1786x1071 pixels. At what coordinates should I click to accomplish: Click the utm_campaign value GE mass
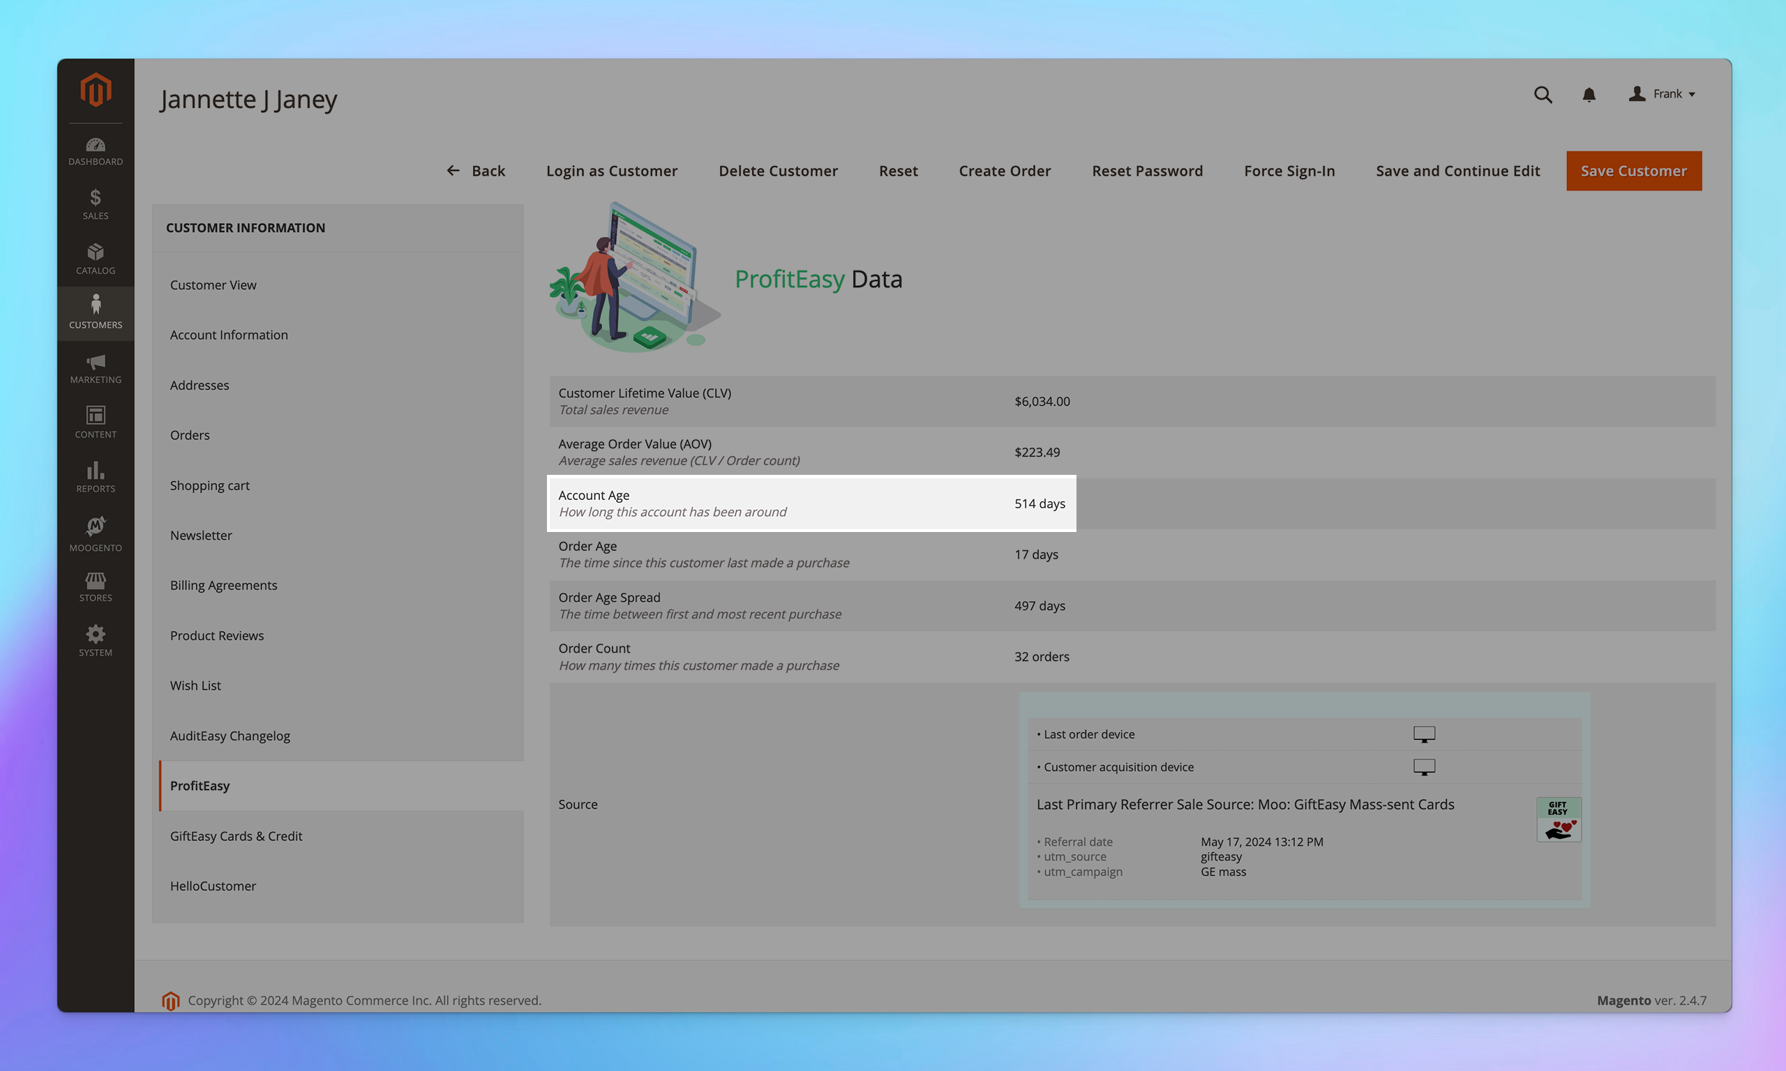[x=1223, y=872]
